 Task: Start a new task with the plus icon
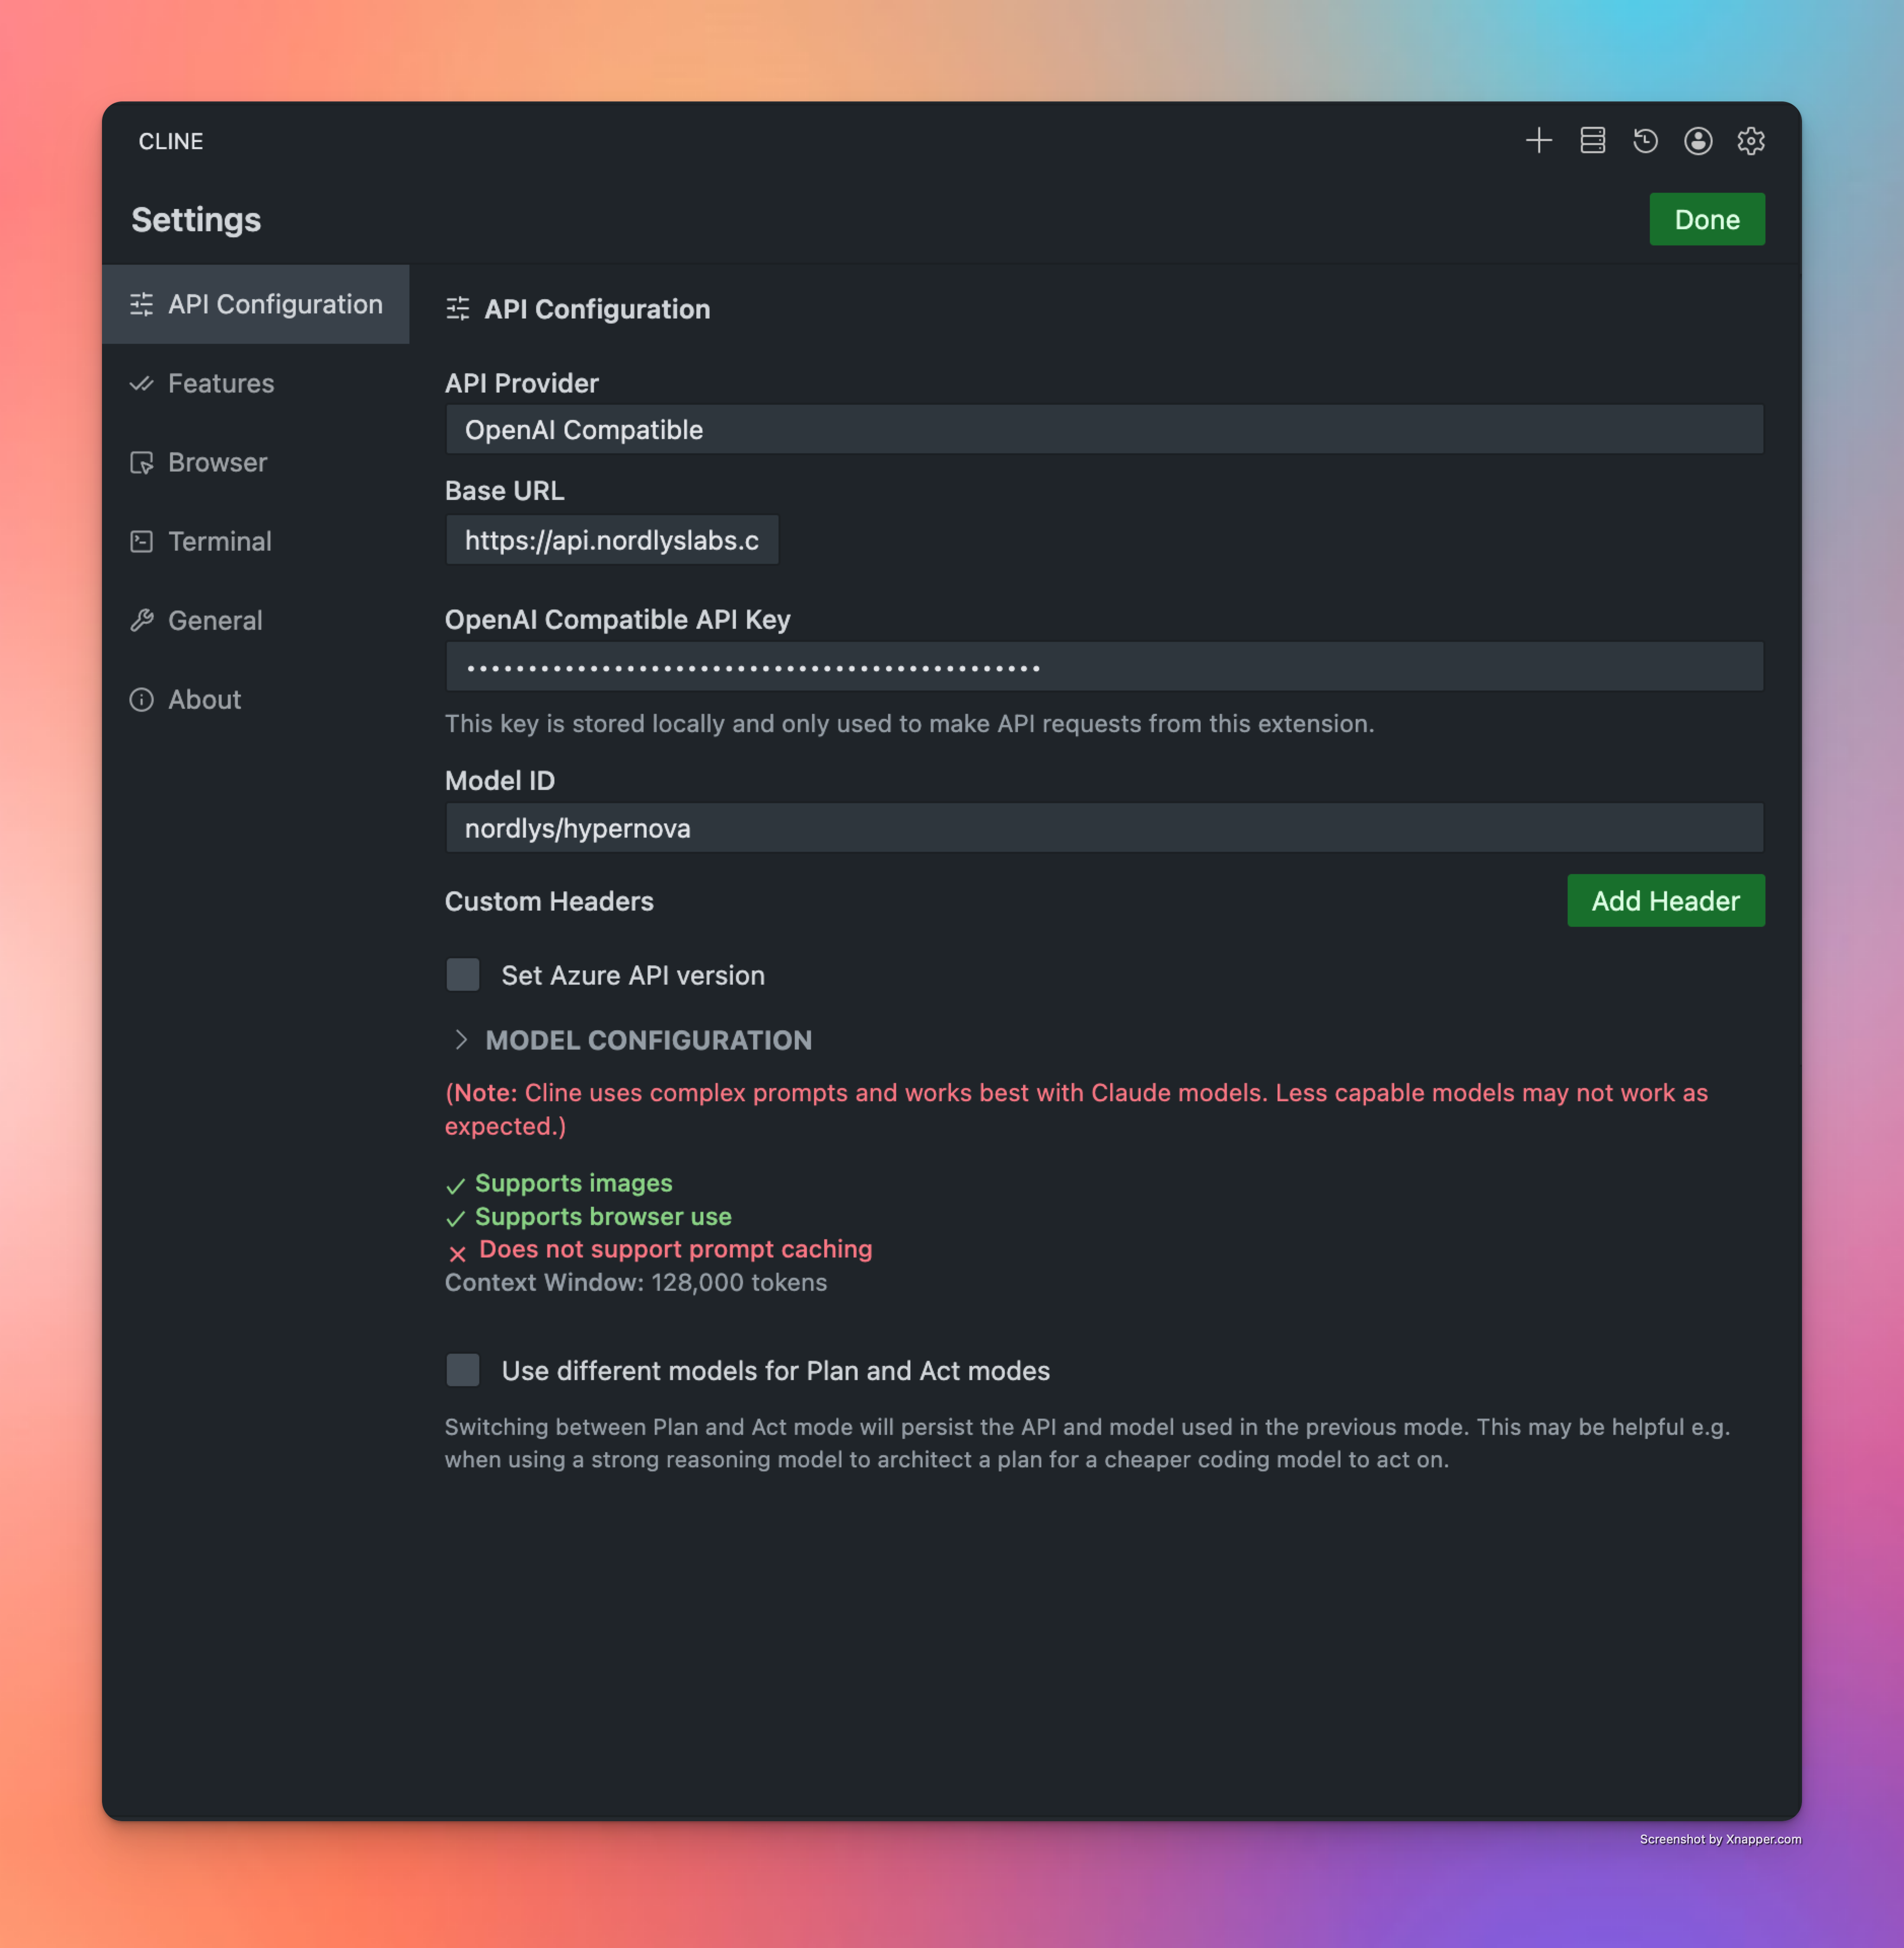[x=1539, y=141]
